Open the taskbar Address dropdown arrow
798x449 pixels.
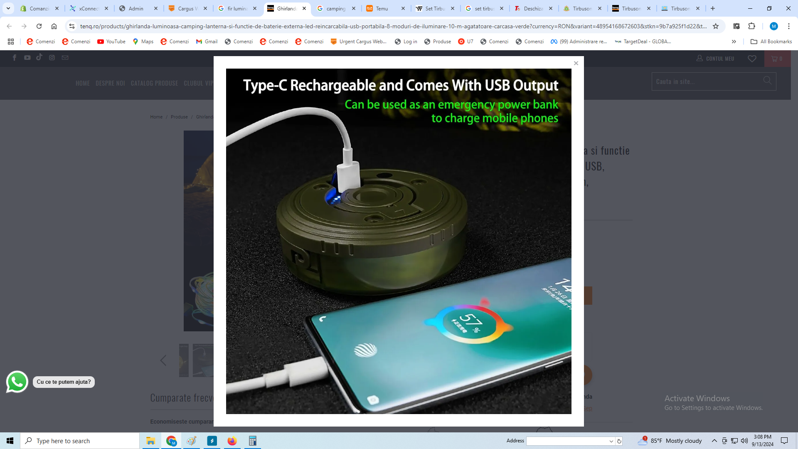click(611, 441)
